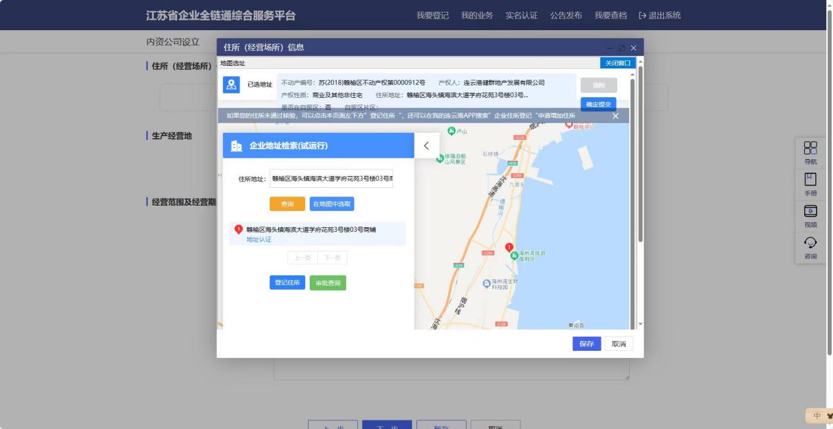Screen dimensions: 833x429
Task: Click the 地址认证 link under result
Action: [x=259, y=240]
